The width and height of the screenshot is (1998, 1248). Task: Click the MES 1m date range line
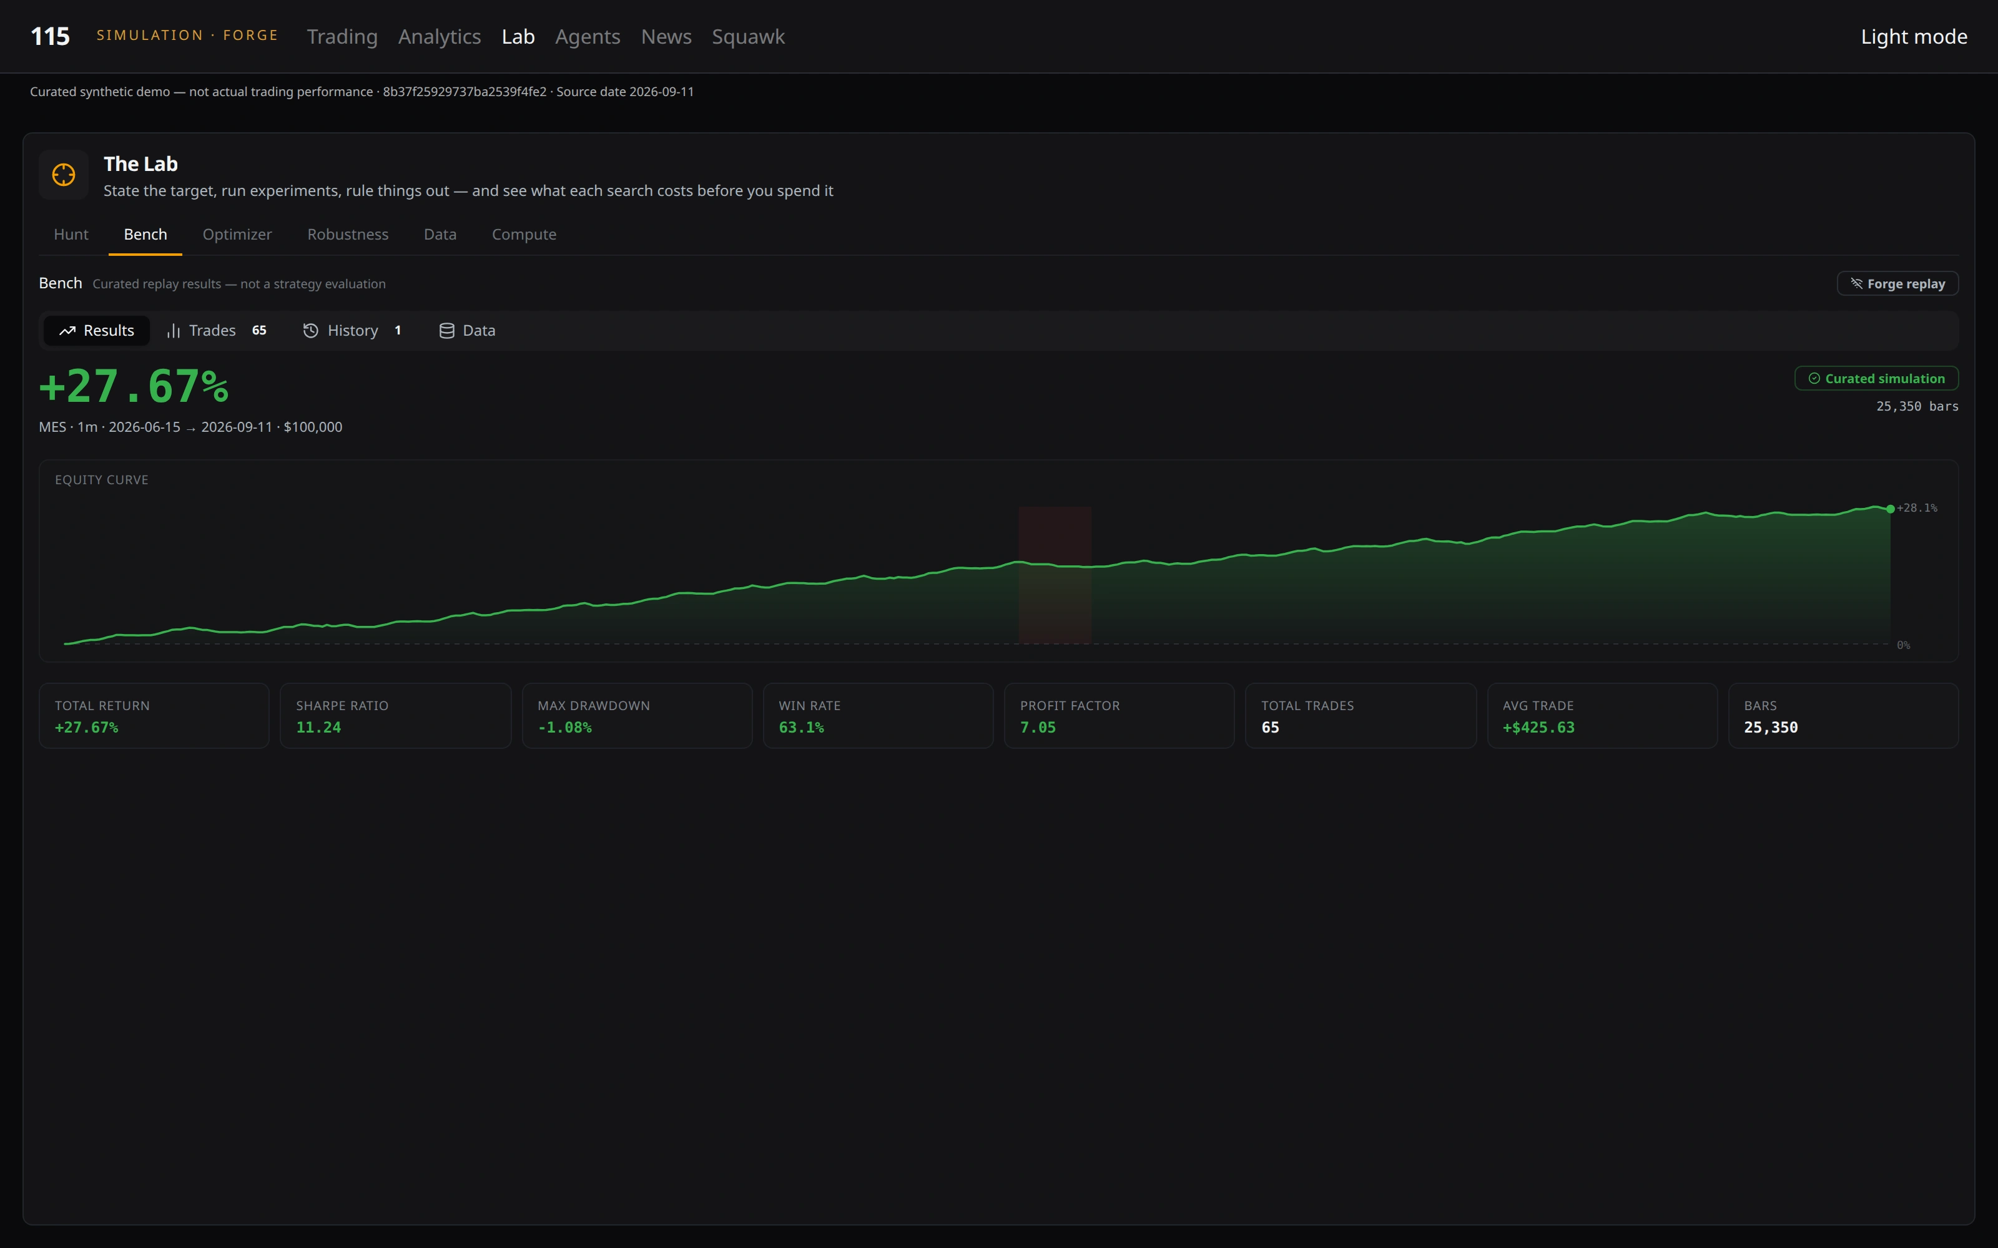pyautogui.click(x=190, y=427)
